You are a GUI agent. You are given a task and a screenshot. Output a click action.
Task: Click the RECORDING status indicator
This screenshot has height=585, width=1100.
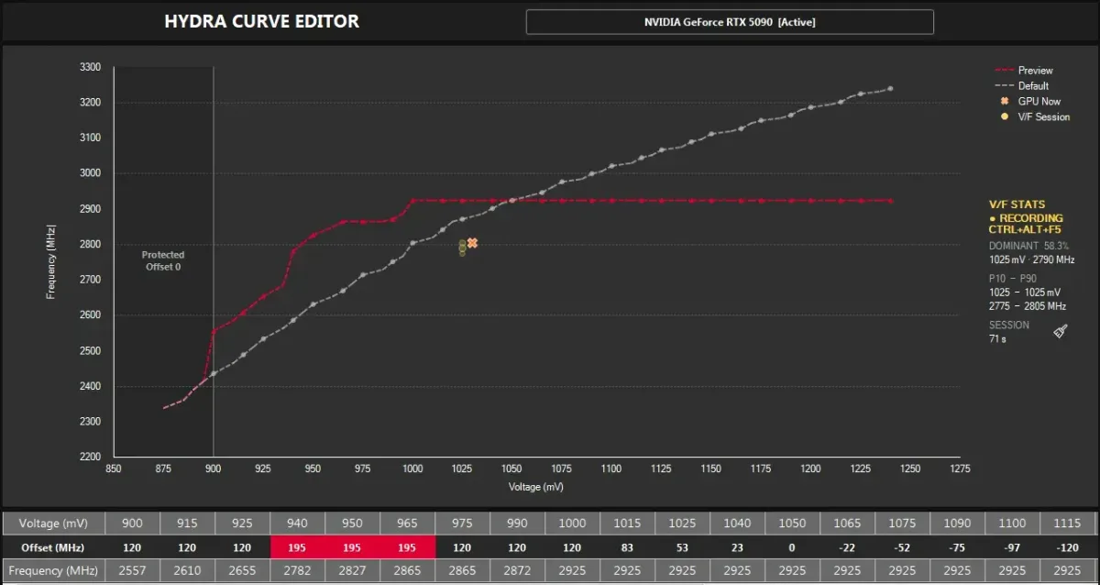[x=1026, y=218]
